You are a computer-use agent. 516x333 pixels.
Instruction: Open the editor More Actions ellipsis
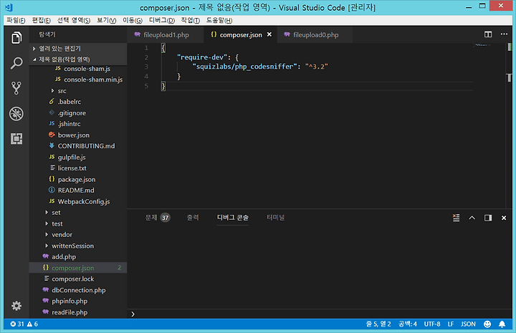point(504,34)
